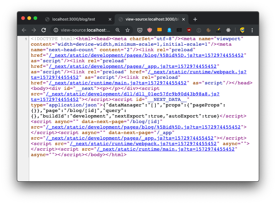This screenshot has height=204, width=276.
Task: Click the forward navigation arrow
Action: [x=34, y=30]
